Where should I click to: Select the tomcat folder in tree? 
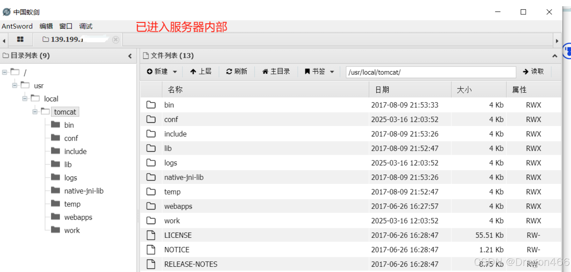pyautogui.click(x=65, y=112)
